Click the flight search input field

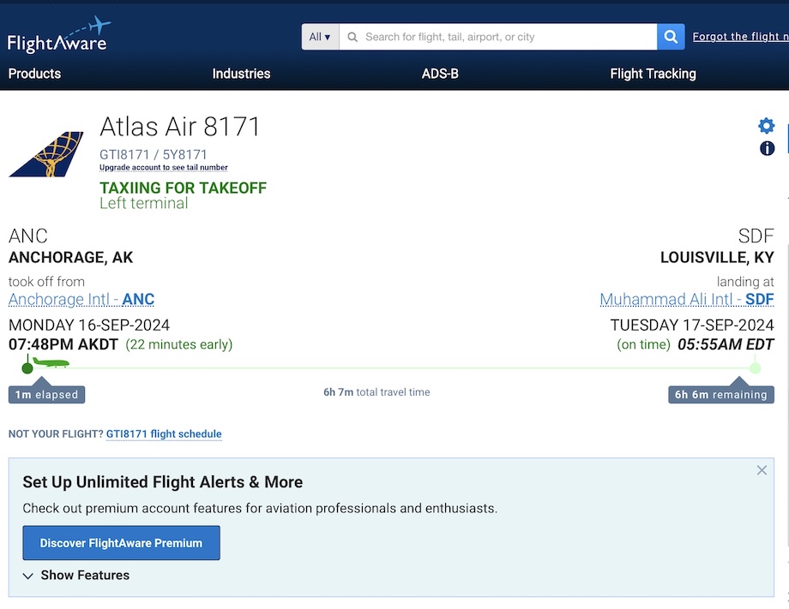coord(497,37)
